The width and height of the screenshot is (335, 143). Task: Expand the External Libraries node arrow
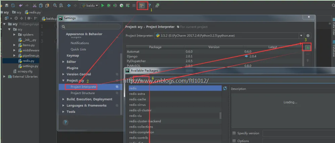4,76
